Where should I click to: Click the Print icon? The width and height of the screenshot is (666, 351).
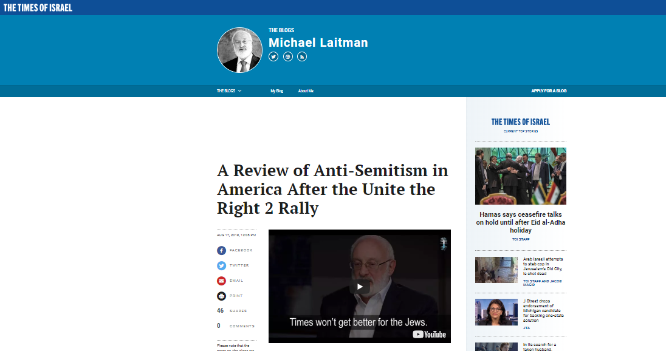(x=221, y=296)
